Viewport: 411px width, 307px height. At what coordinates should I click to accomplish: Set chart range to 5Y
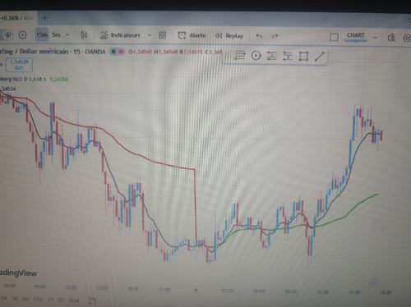61,300
